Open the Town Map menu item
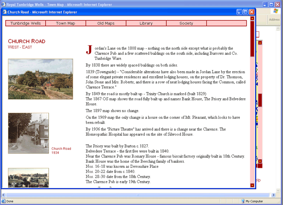Screen dimensions: 283x205 [65, 23]
